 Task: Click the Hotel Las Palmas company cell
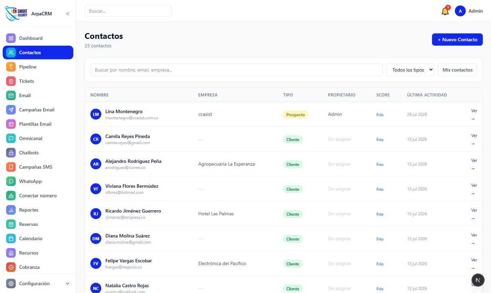pos(216,214)
